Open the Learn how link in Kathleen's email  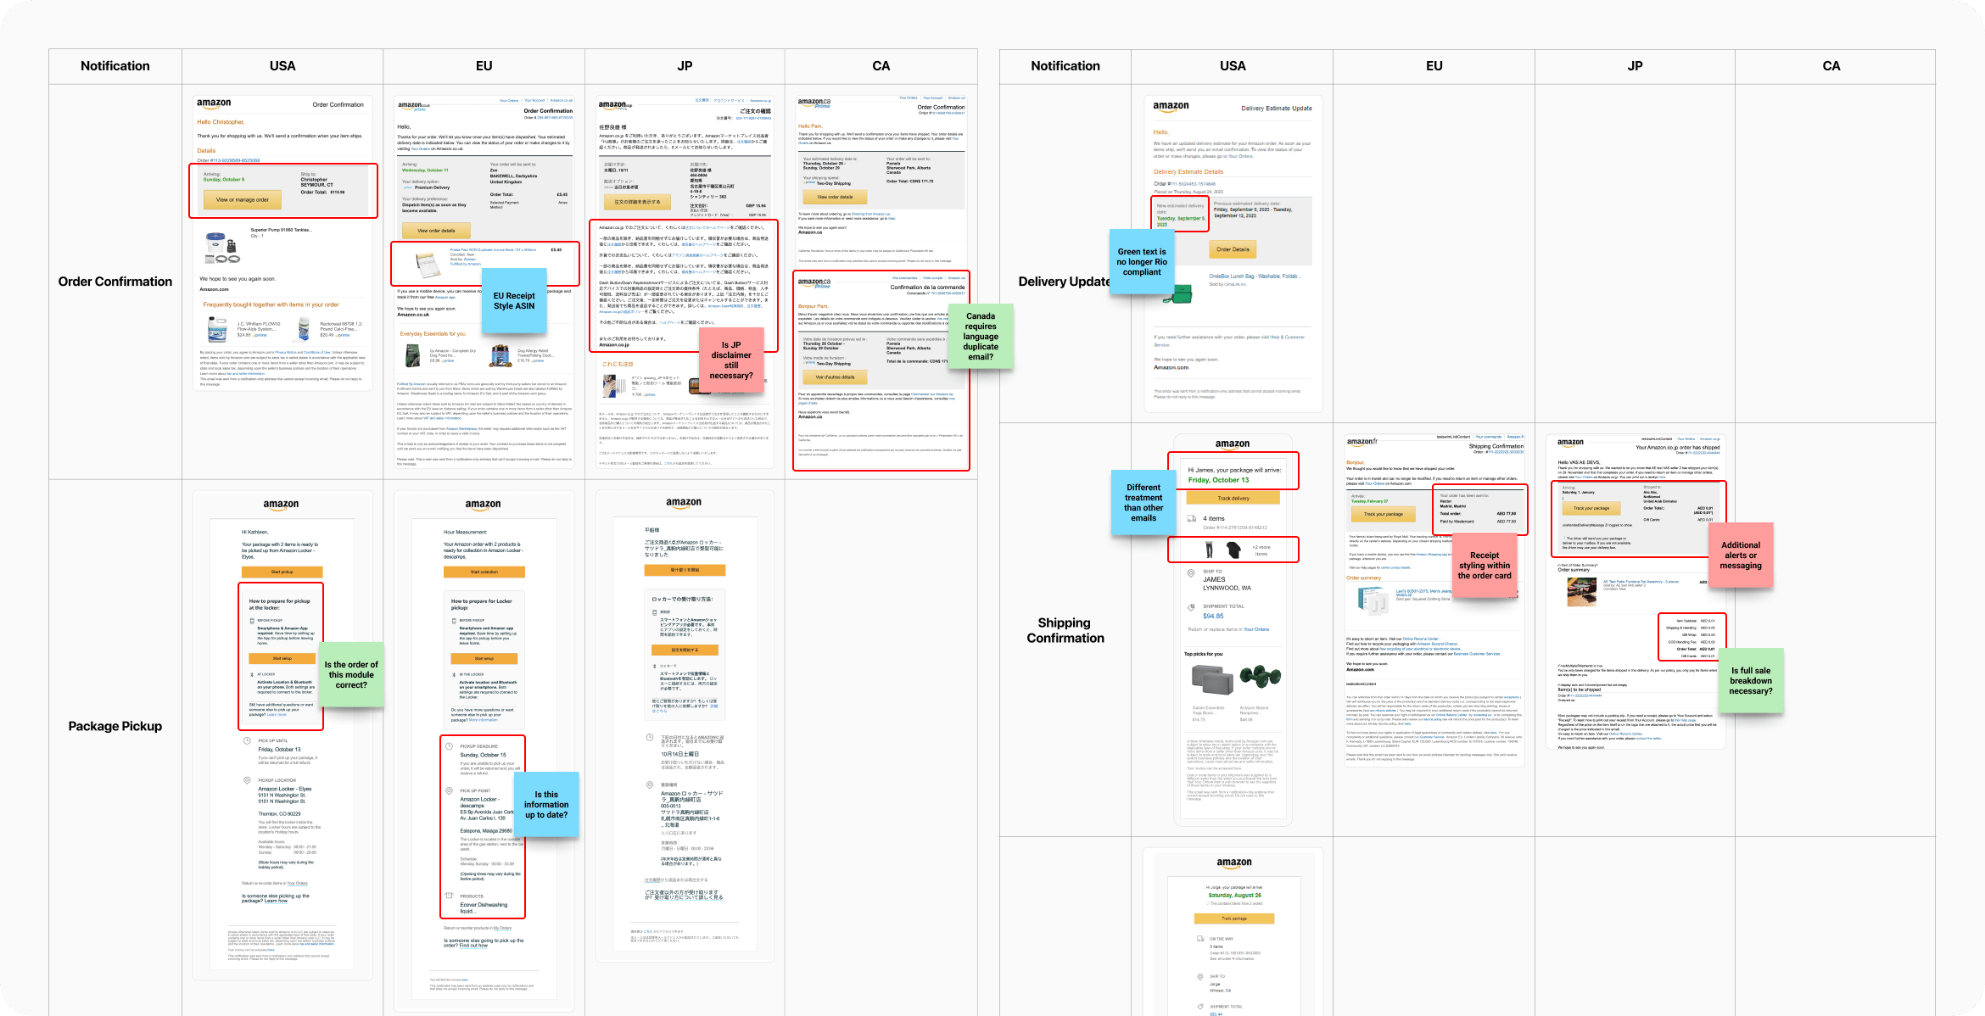click(x=276, y=901)
